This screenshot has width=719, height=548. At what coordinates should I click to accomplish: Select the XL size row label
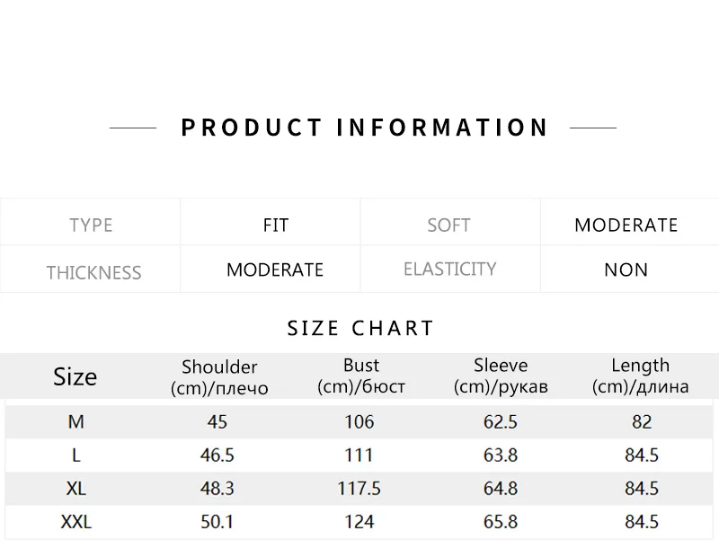click(x=75, y=489)
